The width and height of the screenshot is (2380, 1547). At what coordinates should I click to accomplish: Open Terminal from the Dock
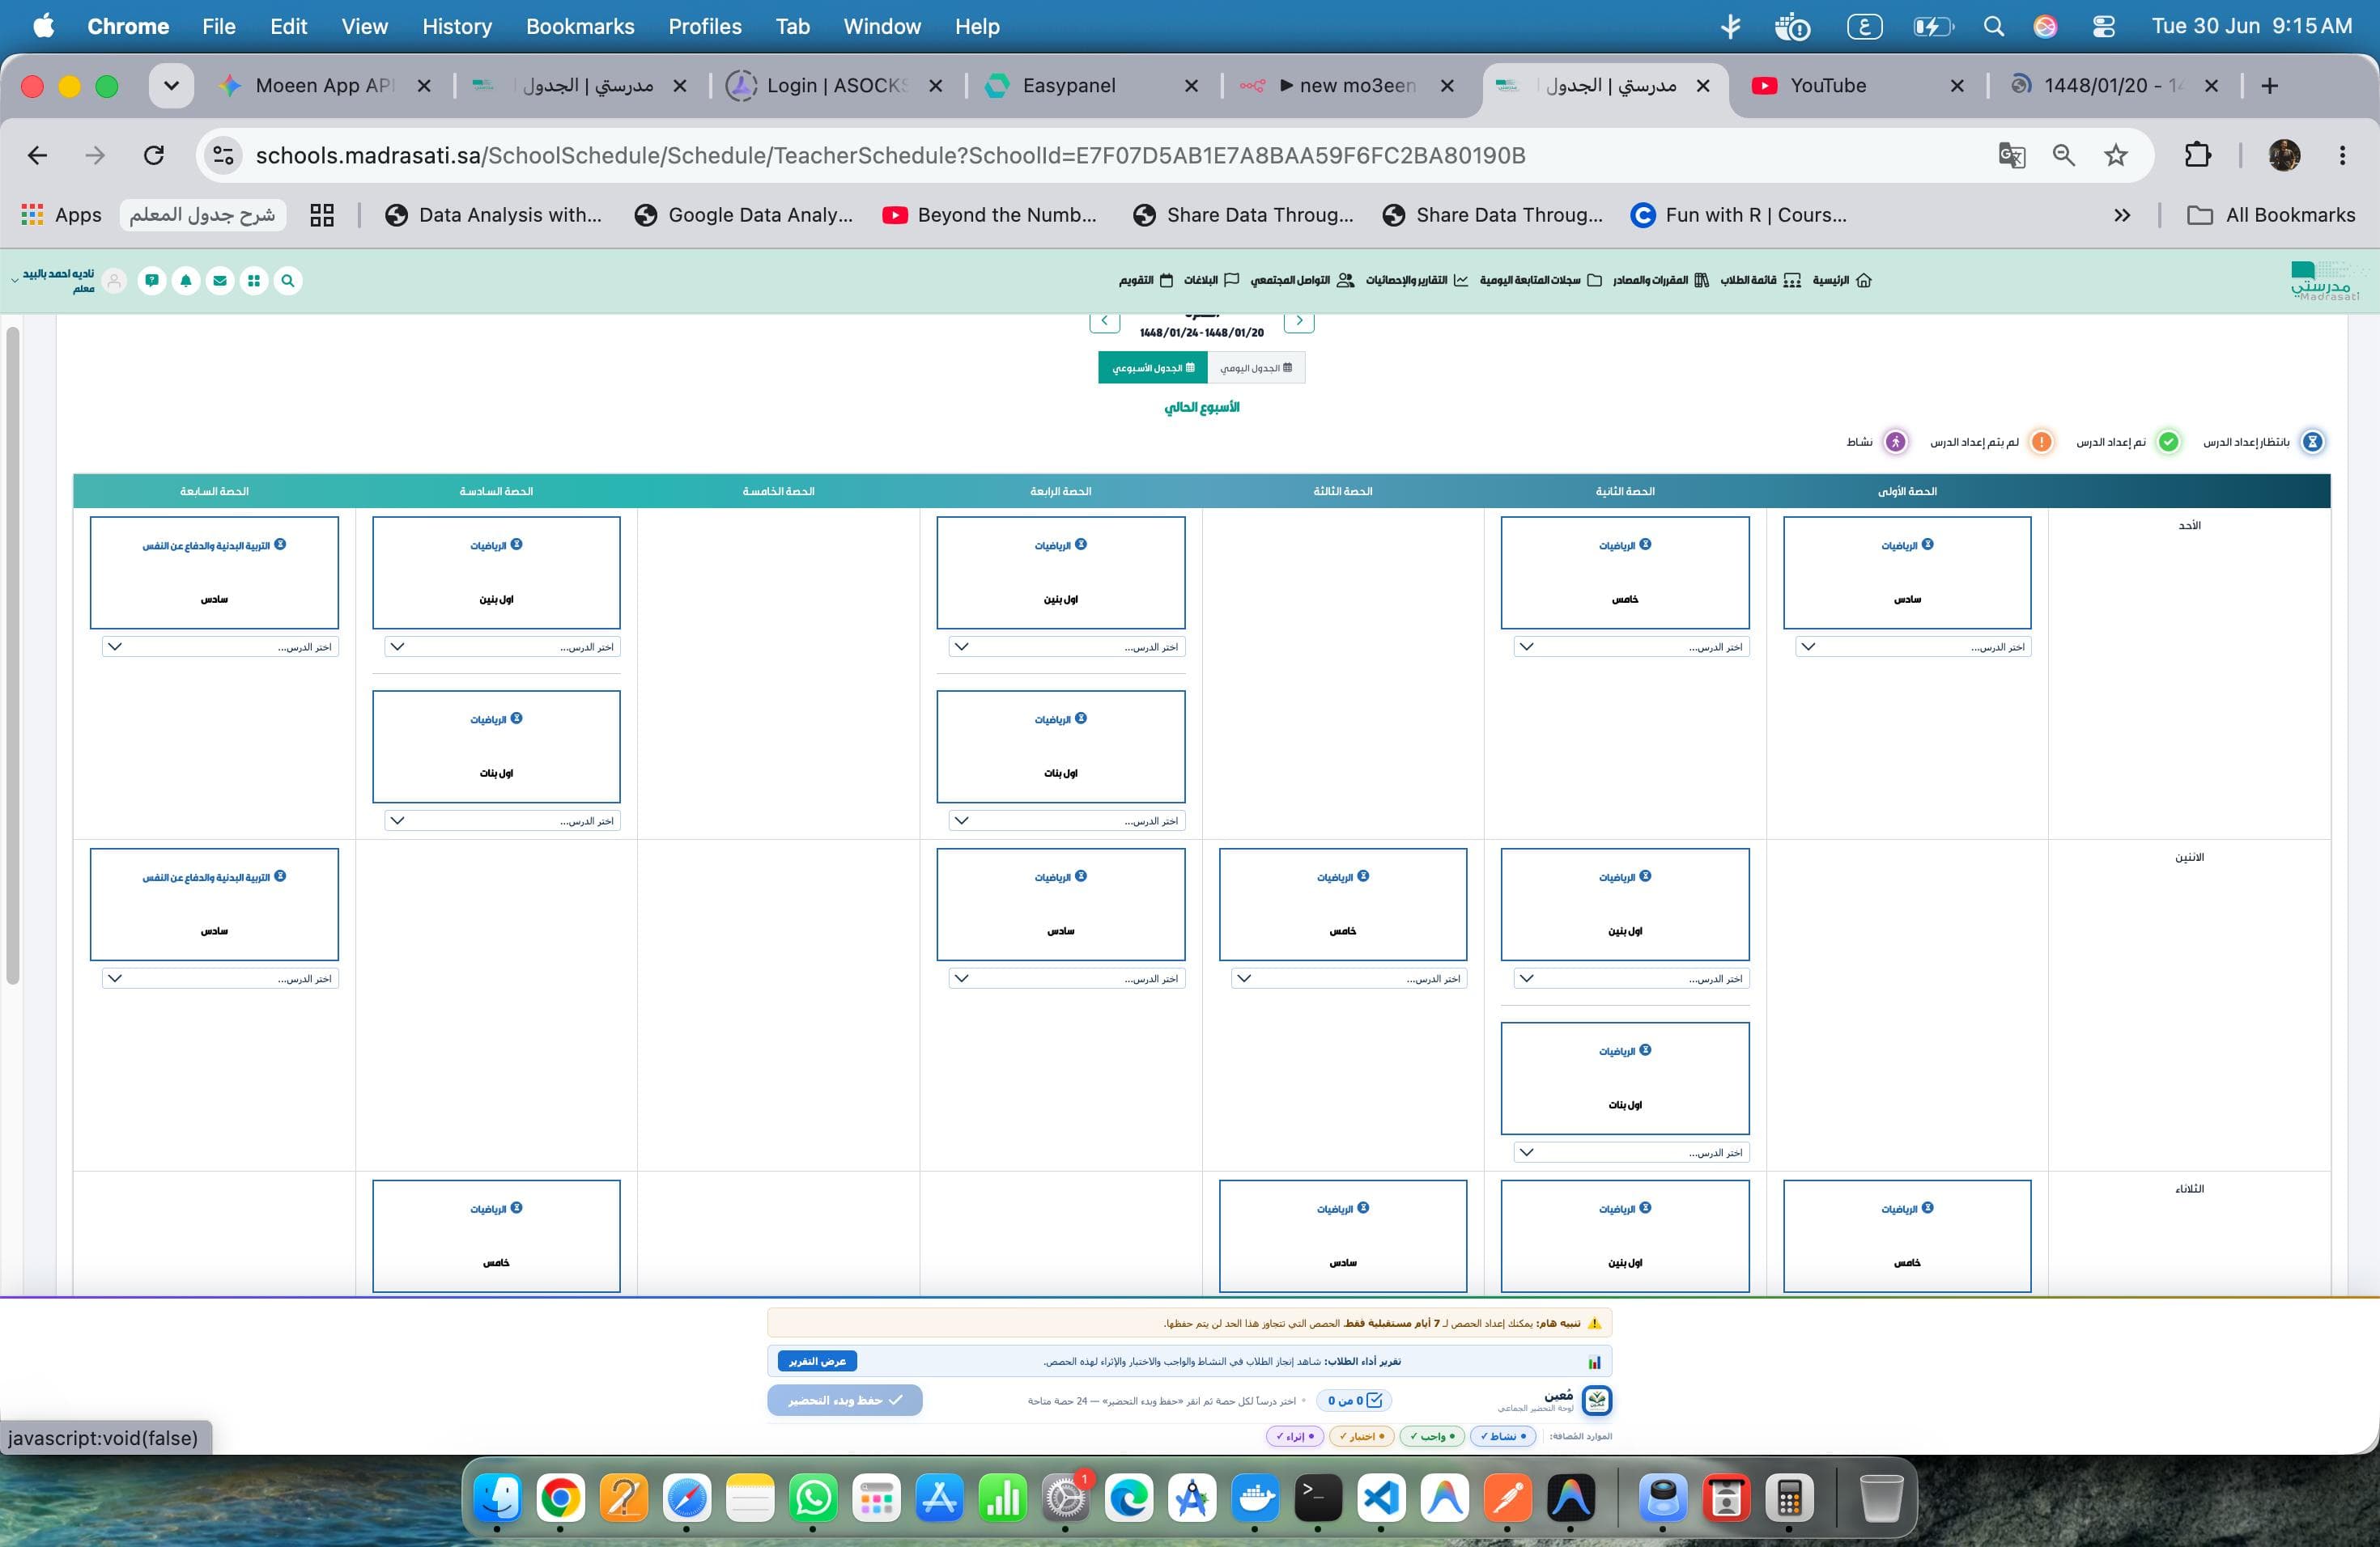pyautogui.click(x=1318, y=1497)
